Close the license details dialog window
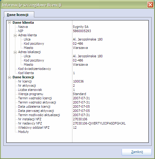Viewport: 155px width, 159px height. coord(150,5)
